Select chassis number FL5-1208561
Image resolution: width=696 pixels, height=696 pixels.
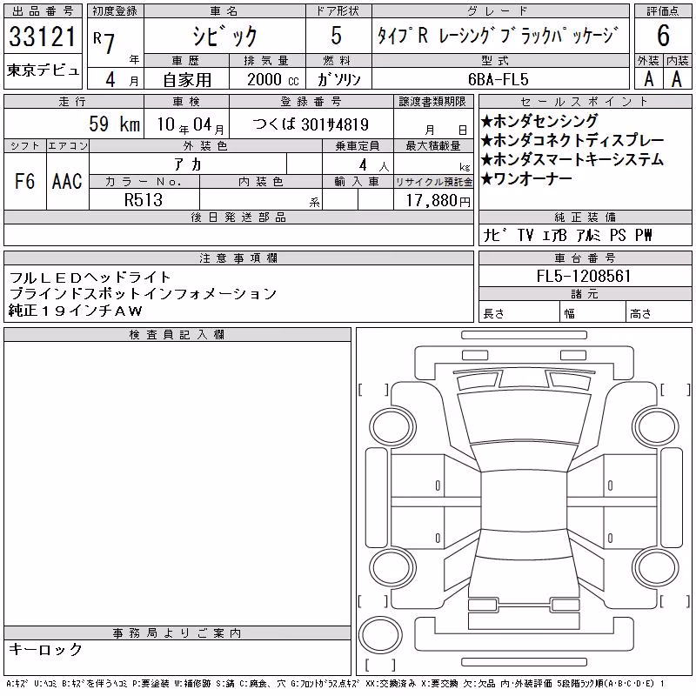(x=584, y=276)
